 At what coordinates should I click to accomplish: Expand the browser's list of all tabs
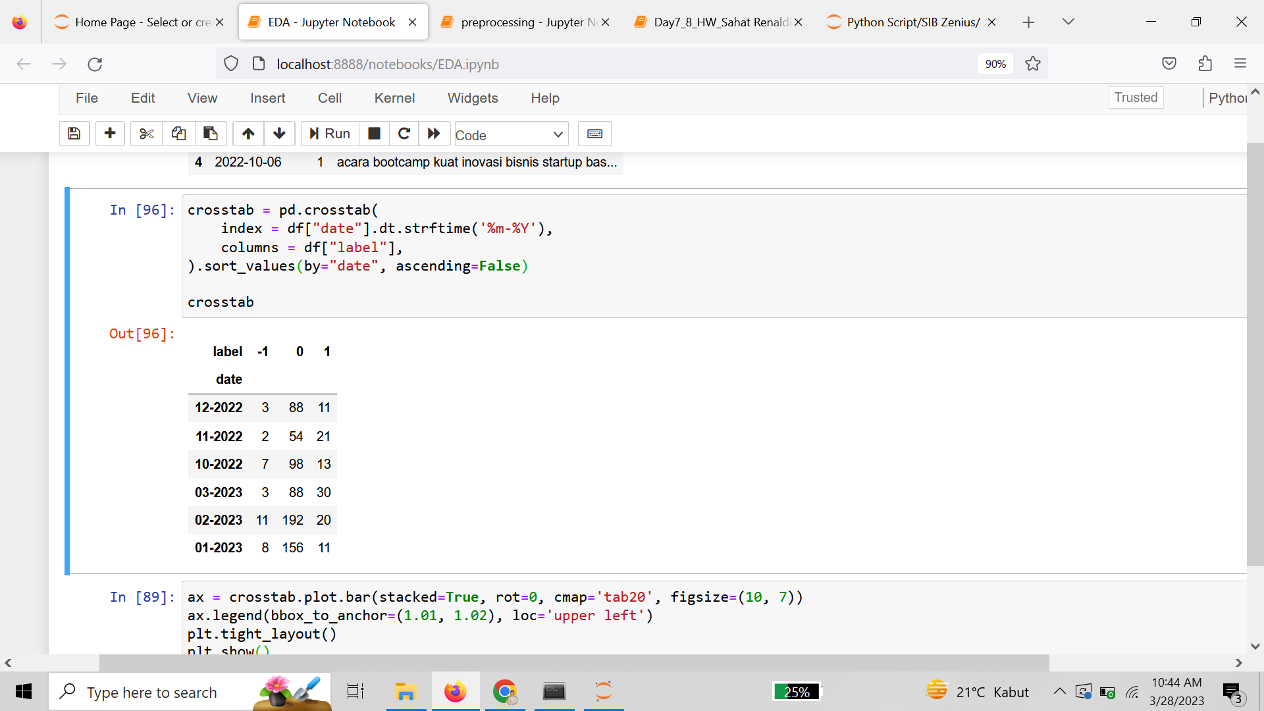click(1068, 22)
